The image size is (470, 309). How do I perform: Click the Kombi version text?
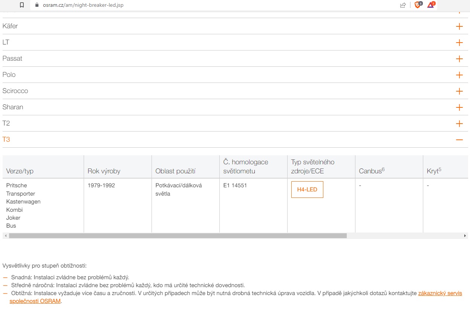tap(14, 210)
